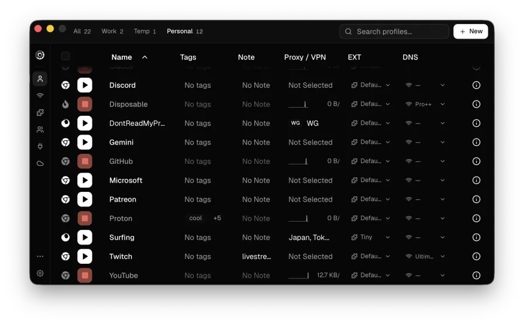The width and height of the screenshot is (524, 324).
Task: Open the network wifi section in sidebar
Action: pyautogui.click(x=40, y=96)
